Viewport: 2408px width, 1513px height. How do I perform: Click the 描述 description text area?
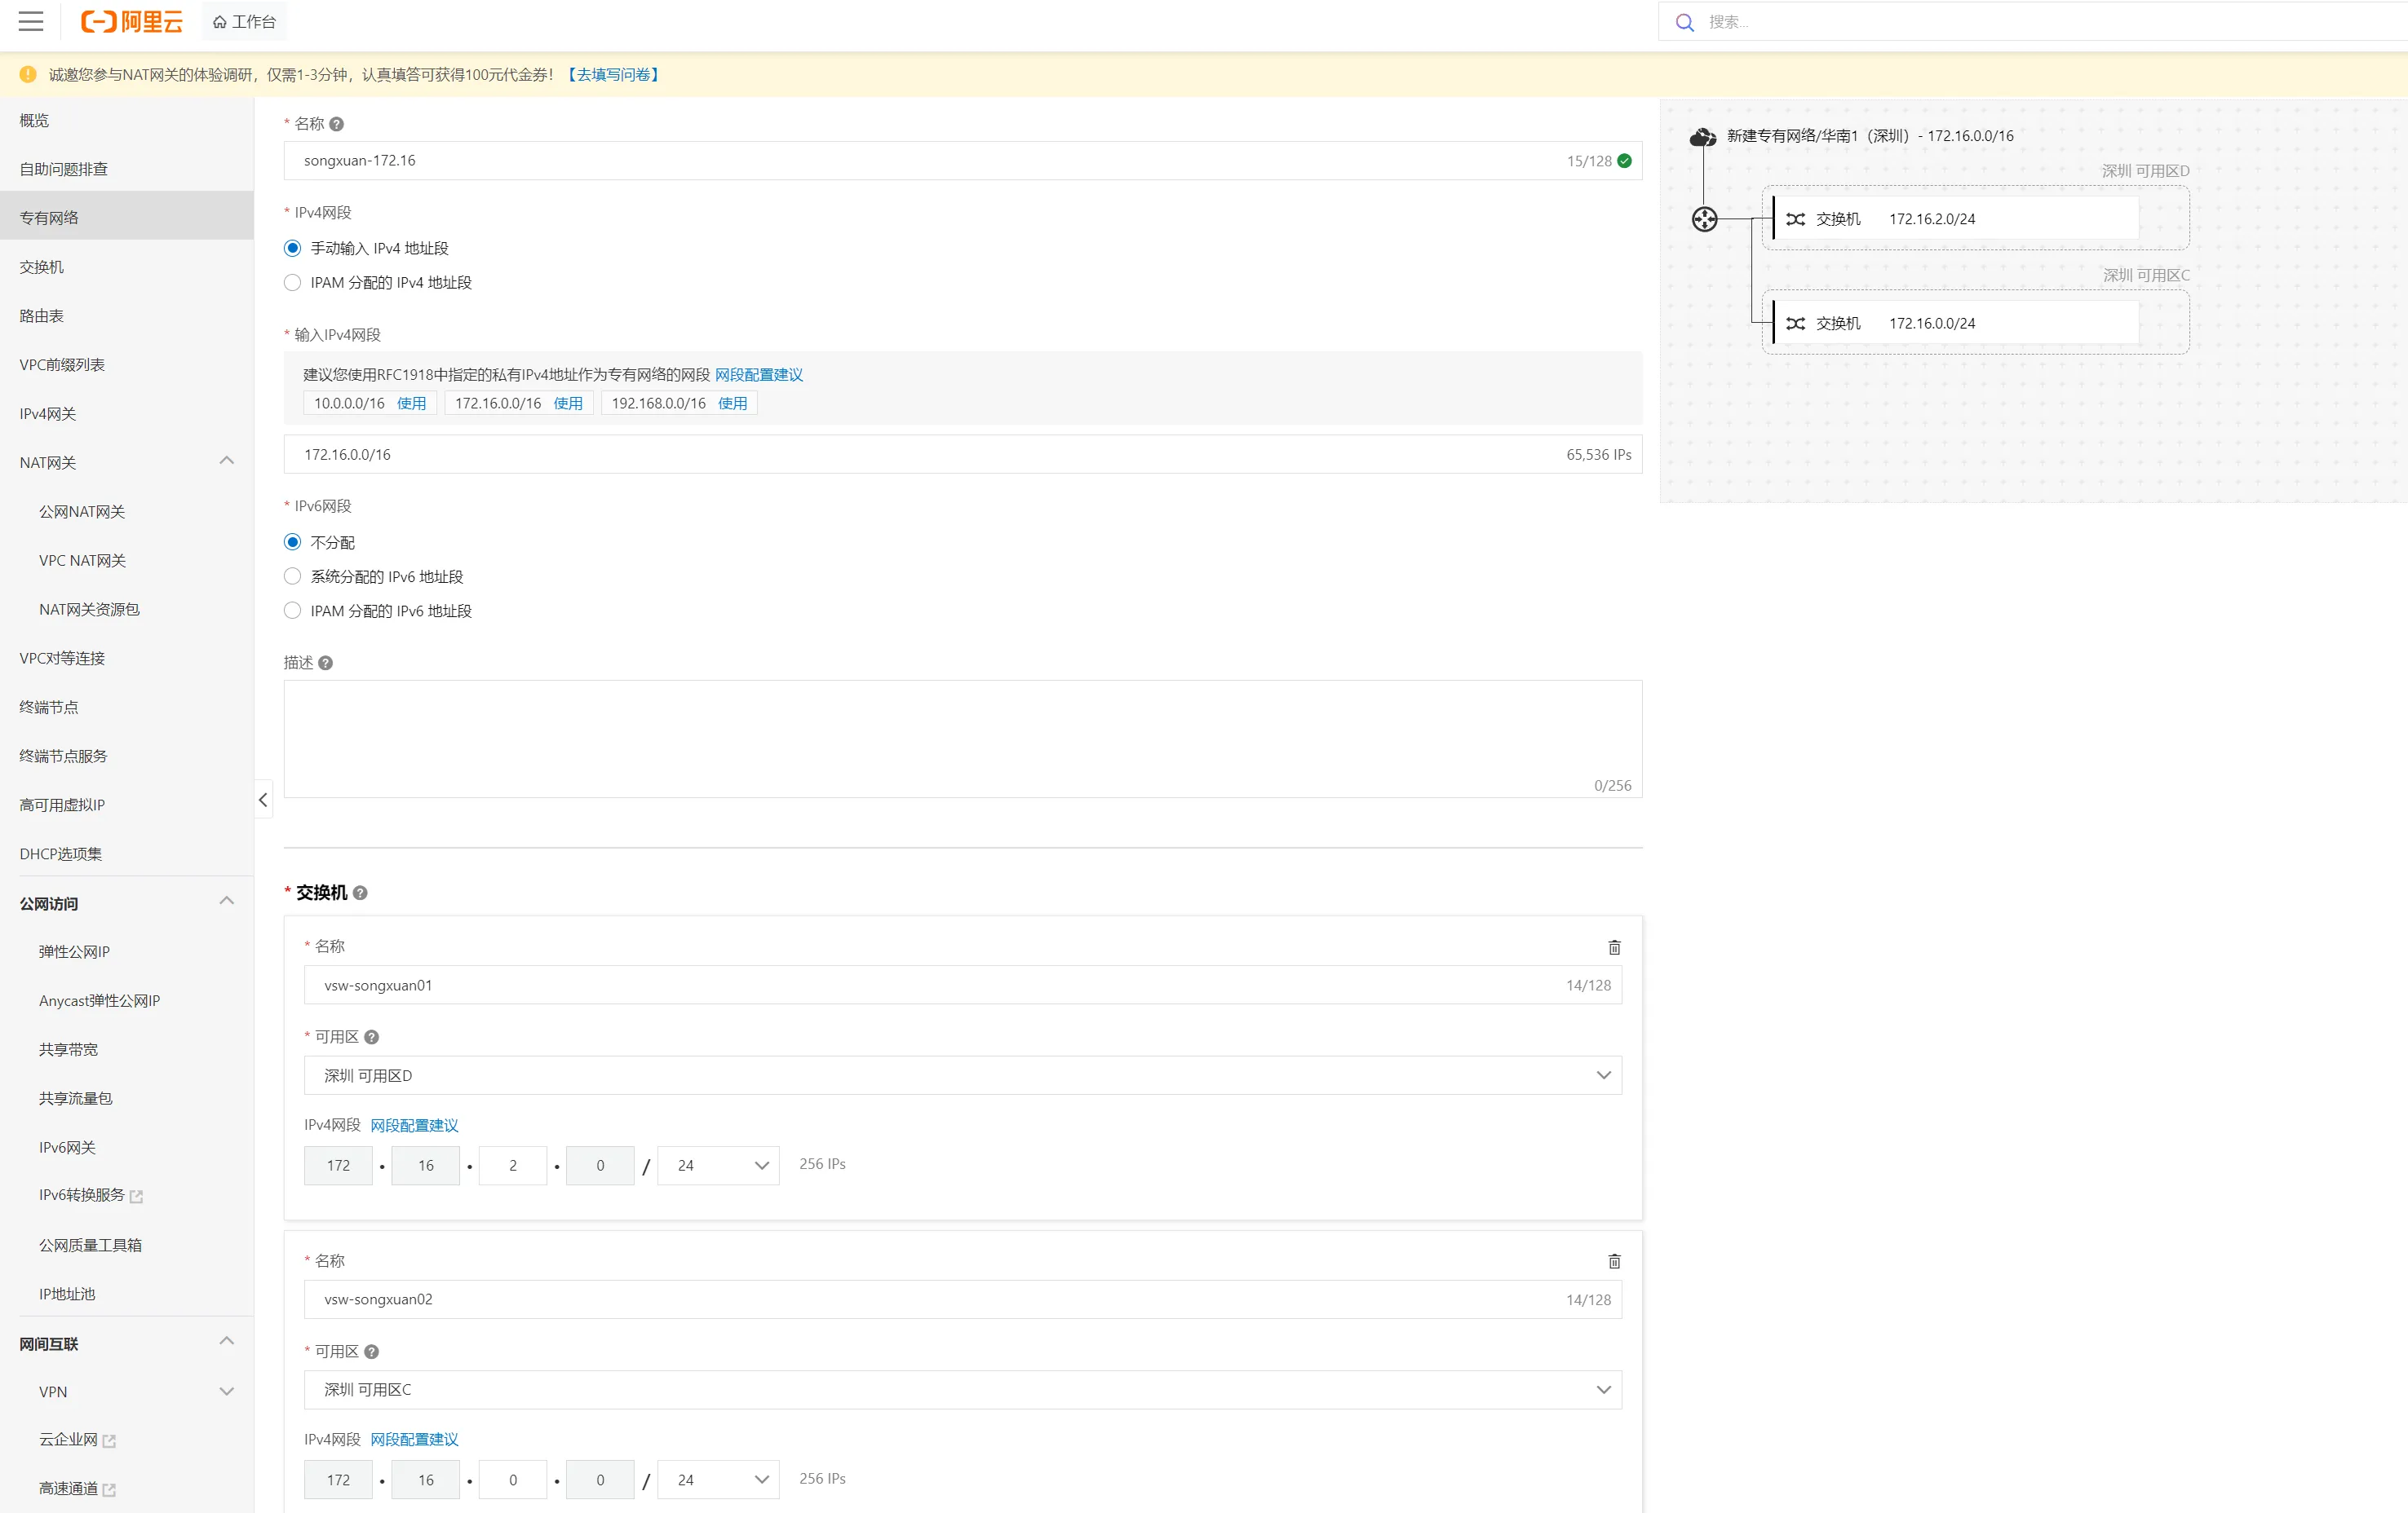(x=962, y=738)
